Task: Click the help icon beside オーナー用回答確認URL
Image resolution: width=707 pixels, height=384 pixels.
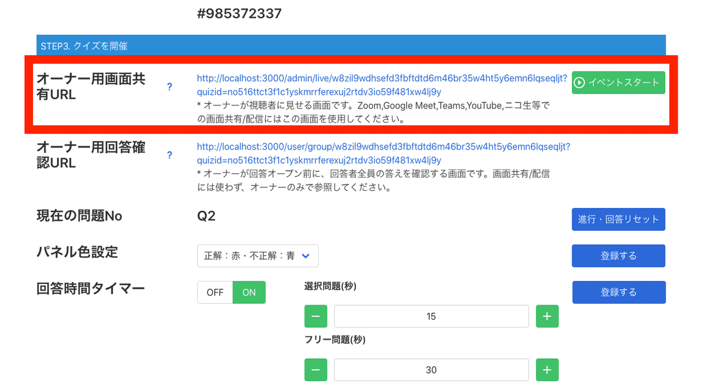Action: coord(170,155)
